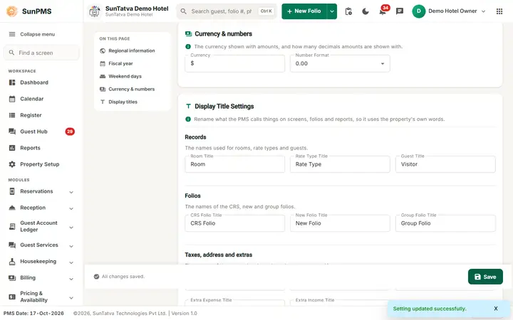Open the chat messages icon in header

click(400, 11)
